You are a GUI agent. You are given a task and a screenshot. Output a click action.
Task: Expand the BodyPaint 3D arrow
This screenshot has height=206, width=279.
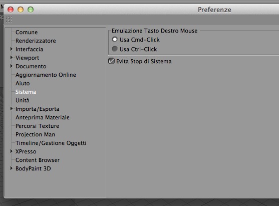(12, 168)
